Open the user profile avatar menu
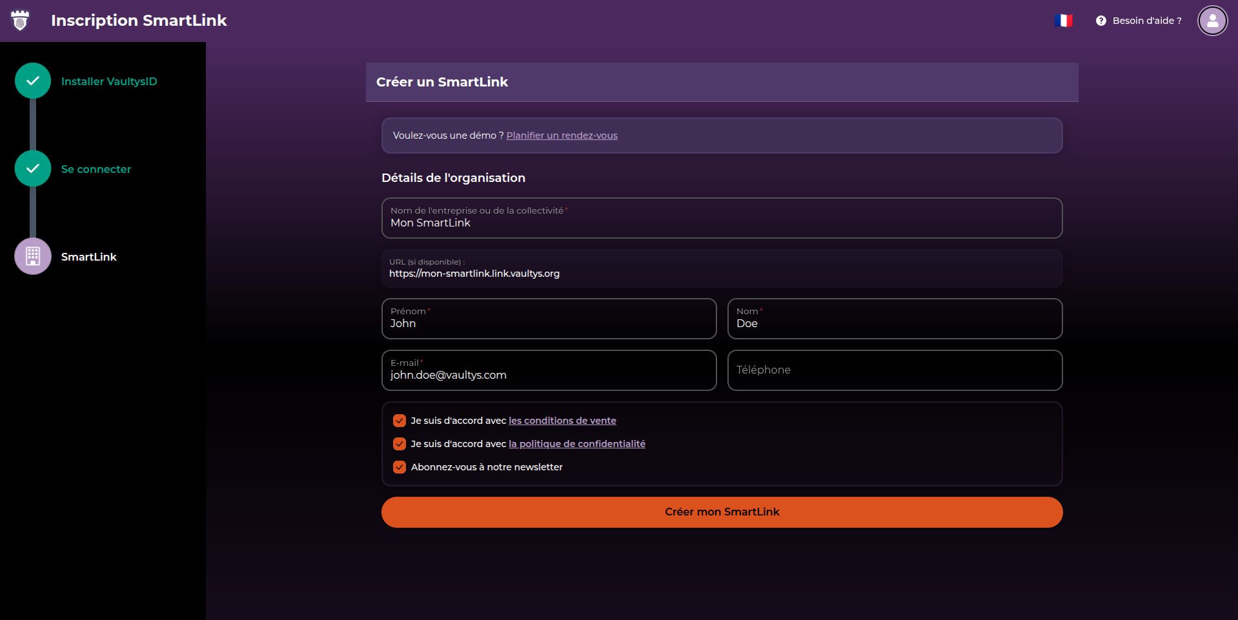The width and height of the screenshot is (1238, 620). pyautogui.click(x=1212, y=21)
